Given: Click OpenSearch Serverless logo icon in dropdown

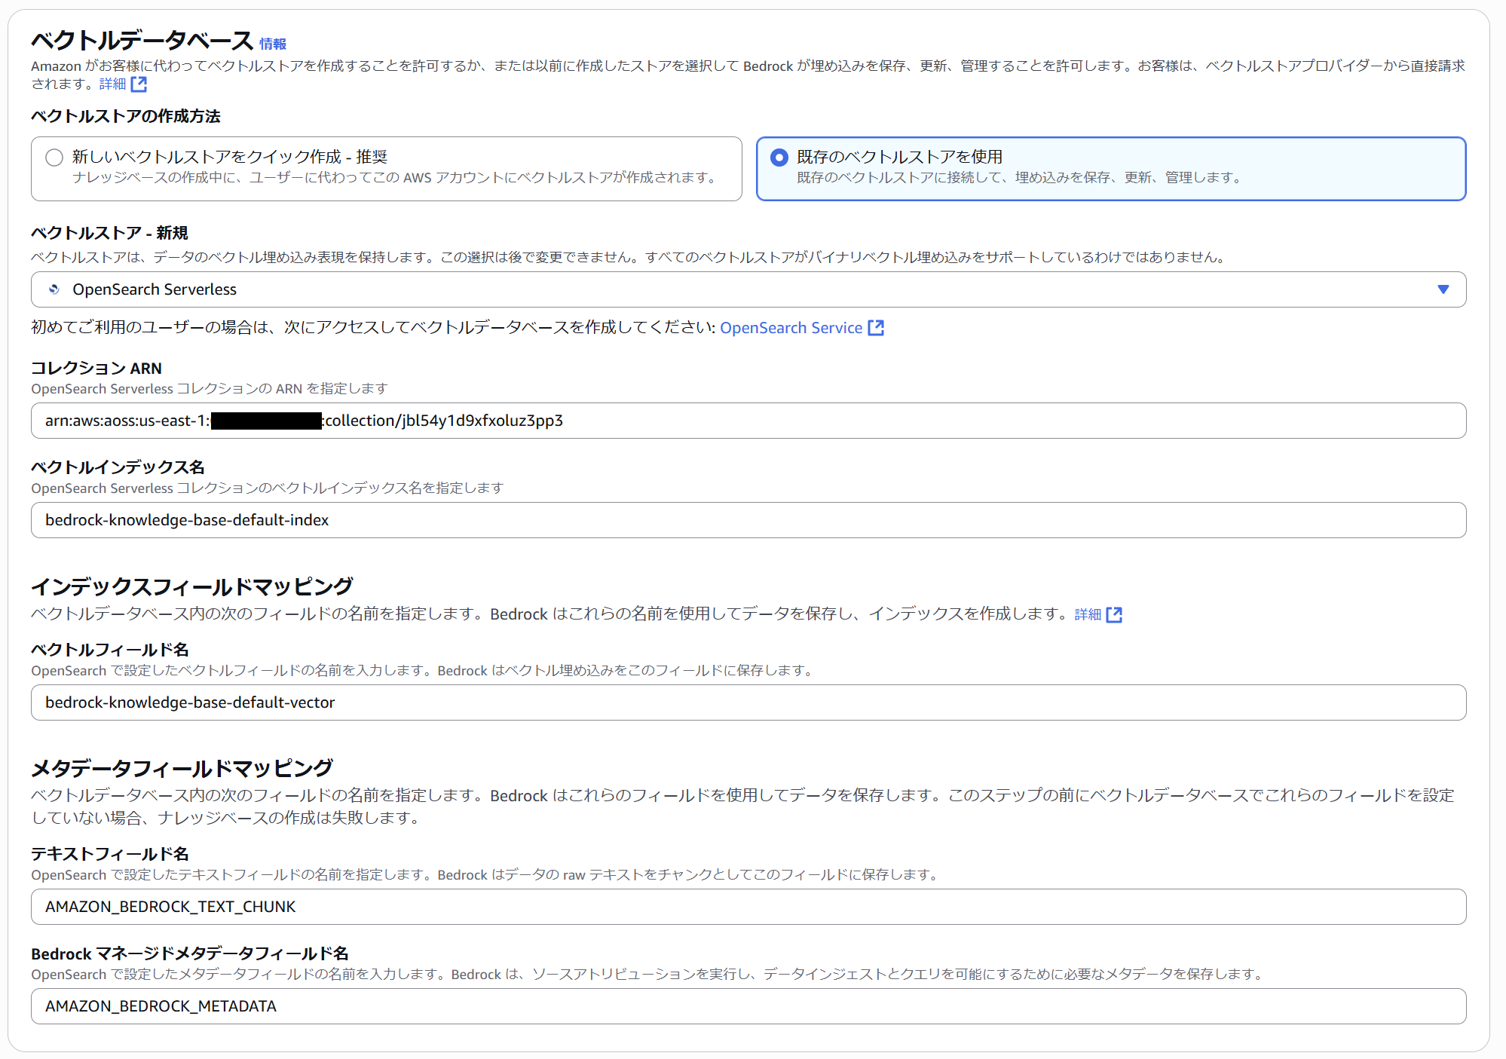Looking at the screenshot, I should pos(54,289).
